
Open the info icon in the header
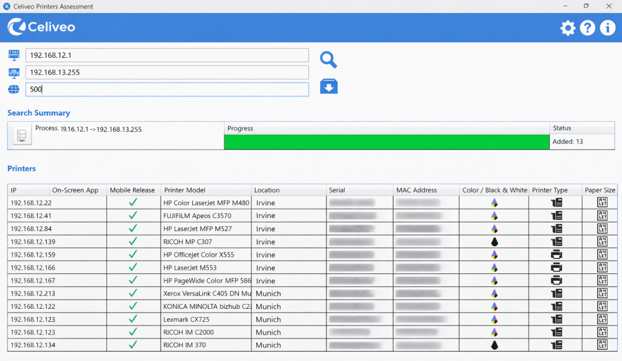607,28
